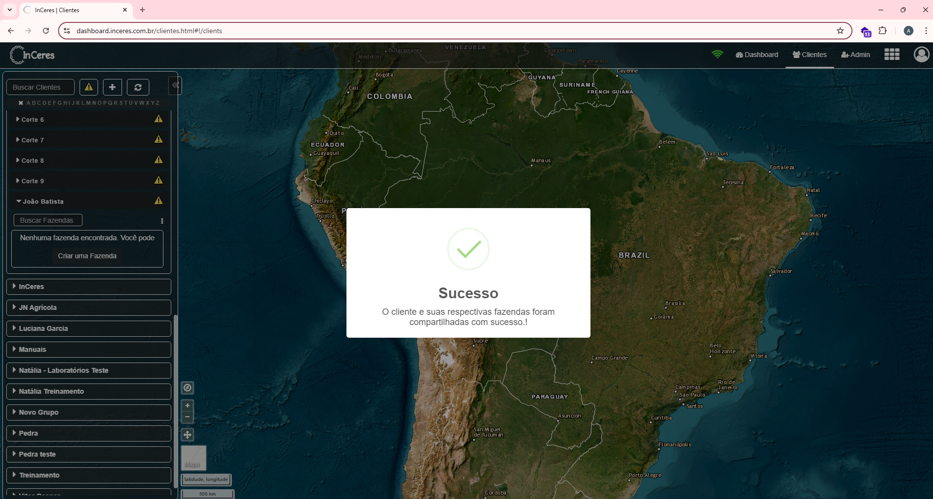Image resolution: width=933 pixels, height=499 pixels.
Task: Reload the page using the browser reload button
Action: (x=46, y=31)
